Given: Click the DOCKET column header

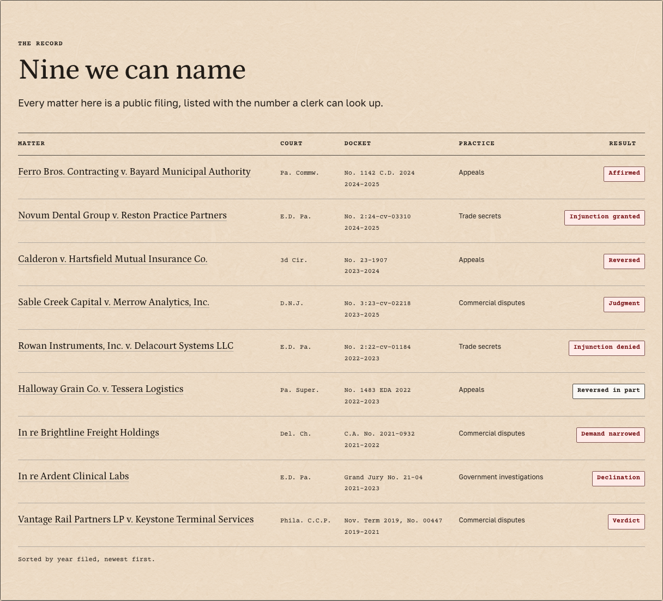Looking at the screenshot, I should 358,144.
